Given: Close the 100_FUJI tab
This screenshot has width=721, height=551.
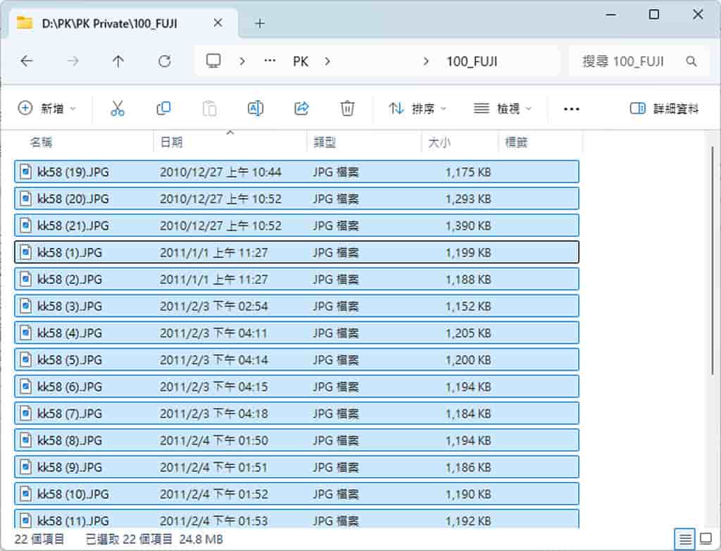Looking at the screenshot, I should [218, 23].
